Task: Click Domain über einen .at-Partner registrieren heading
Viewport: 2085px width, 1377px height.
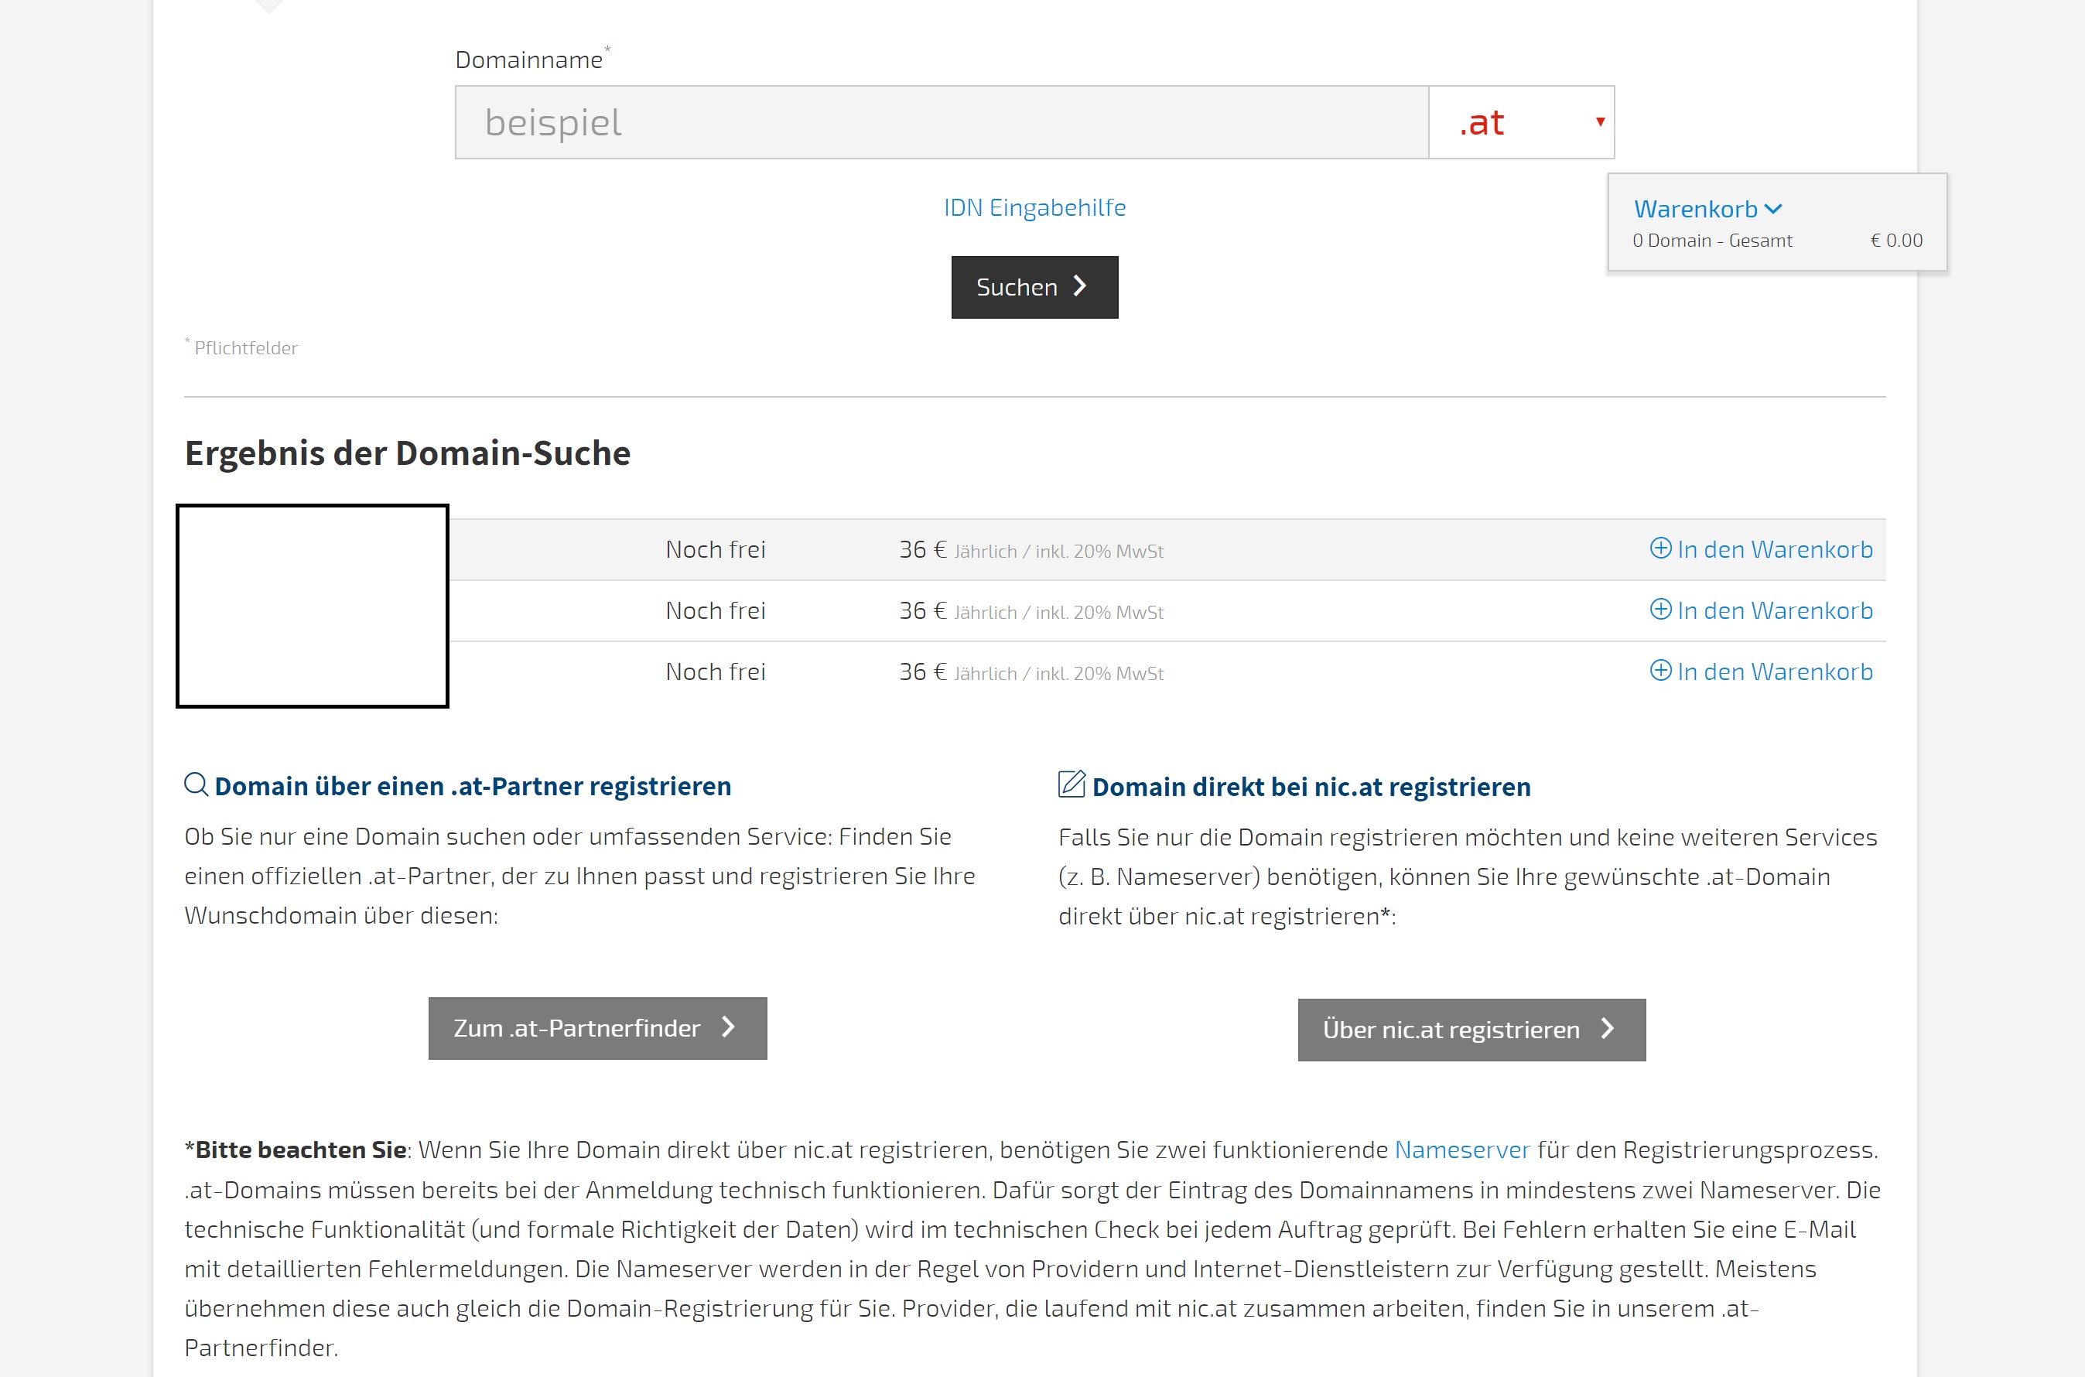Action: pyautogui.click(x=473, y=786)
